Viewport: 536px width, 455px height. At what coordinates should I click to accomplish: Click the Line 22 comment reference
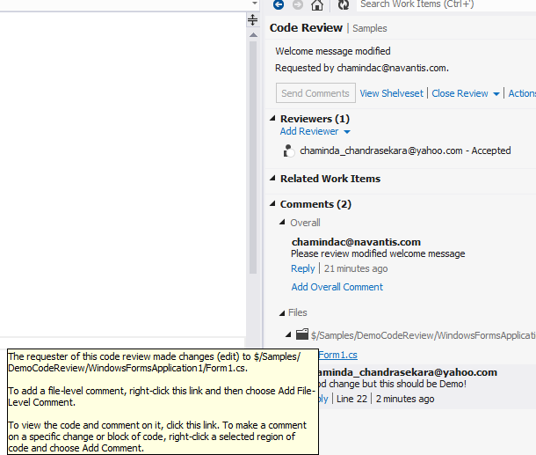pos(351,399)
